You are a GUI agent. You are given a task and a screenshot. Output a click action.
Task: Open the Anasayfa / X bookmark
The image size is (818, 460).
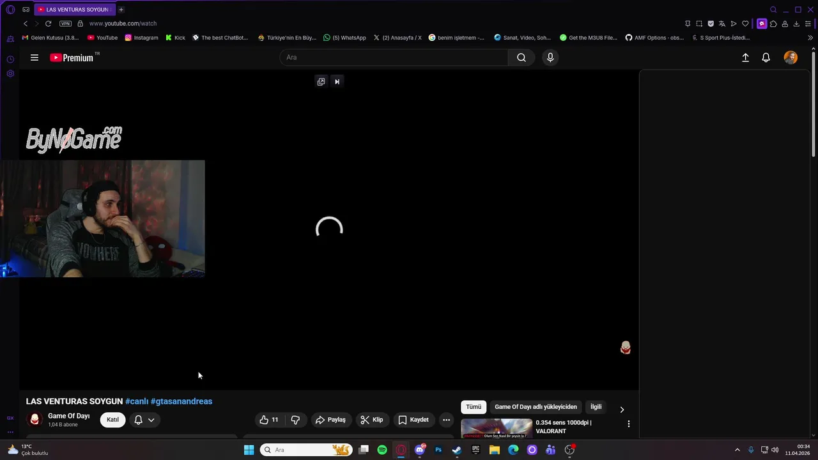tap(397, 38)
